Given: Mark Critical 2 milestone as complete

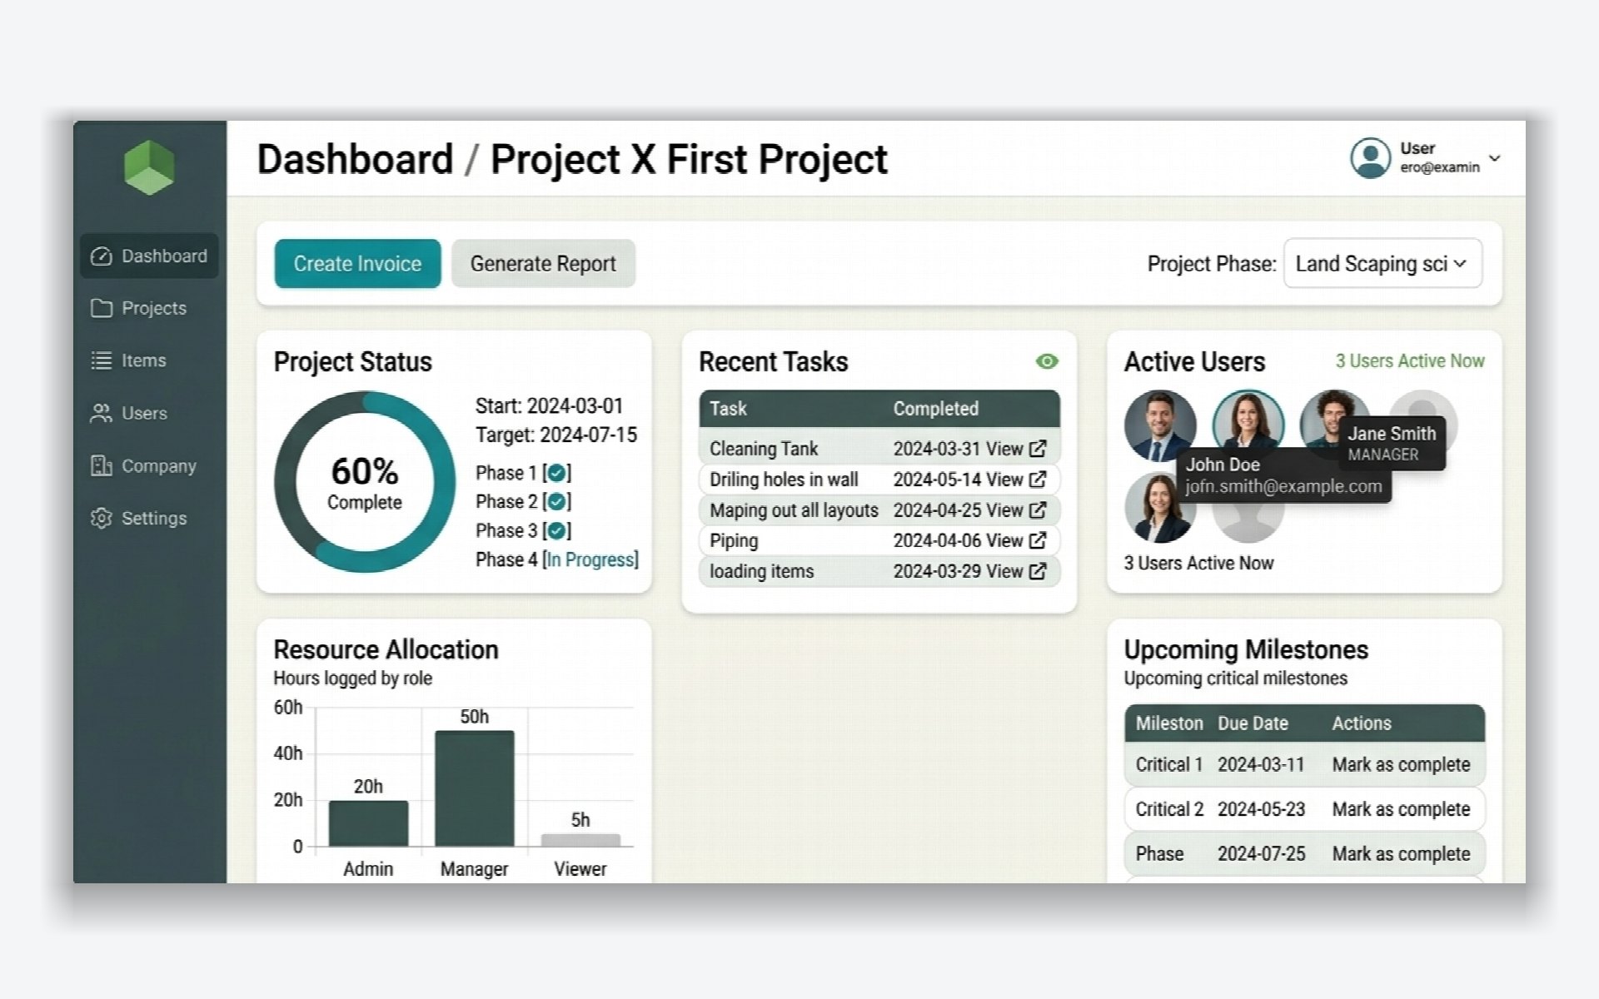Looking at the screenshot, I should pyautogui.click(x=1401, y=809).
